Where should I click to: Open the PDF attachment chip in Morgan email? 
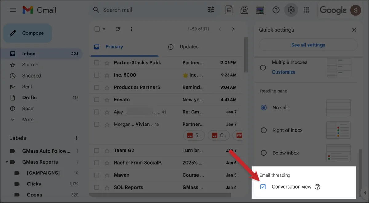pos(237,135)
